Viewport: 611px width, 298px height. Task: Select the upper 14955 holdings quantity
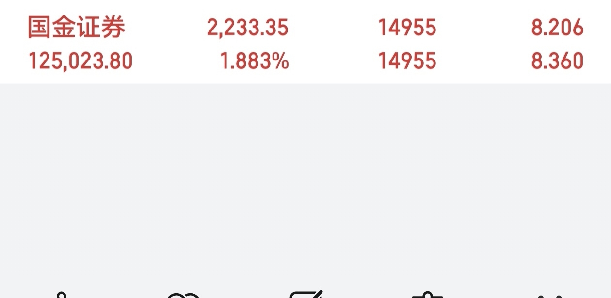coord(407,28)
